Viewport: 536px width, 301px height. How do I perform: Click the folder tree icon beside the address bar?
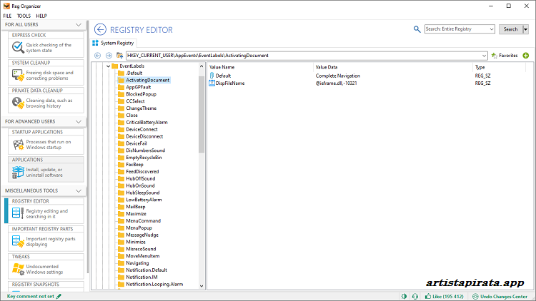tap(119, 56)
